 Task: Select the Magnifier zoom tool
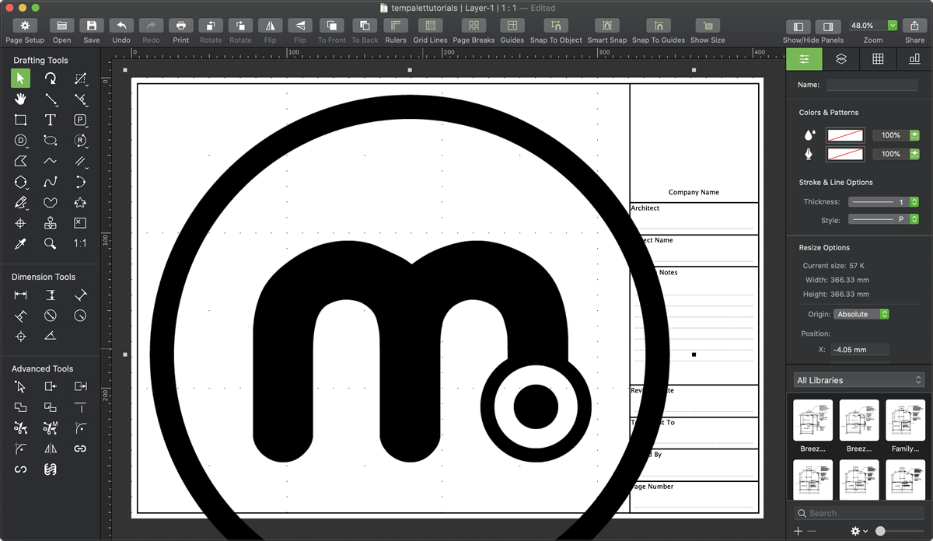pos(51,244)
